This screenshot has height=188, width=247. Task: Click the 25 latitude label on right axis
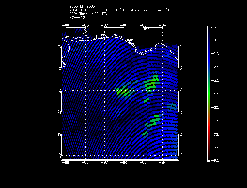click(x=181, y=156)
